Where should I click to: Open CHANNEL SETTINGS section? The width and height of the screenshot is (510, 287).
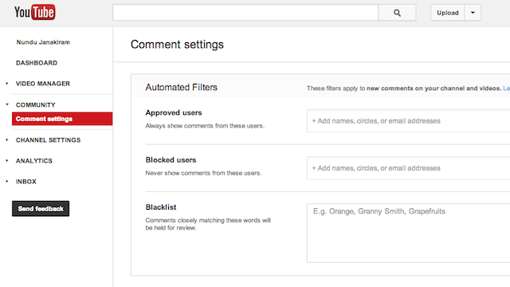48,140
